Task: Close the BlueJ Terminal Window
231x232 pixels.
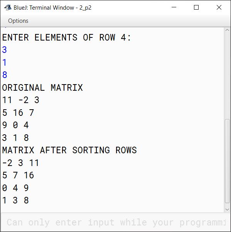Action: pyautogui.click(x=219, y=7)
